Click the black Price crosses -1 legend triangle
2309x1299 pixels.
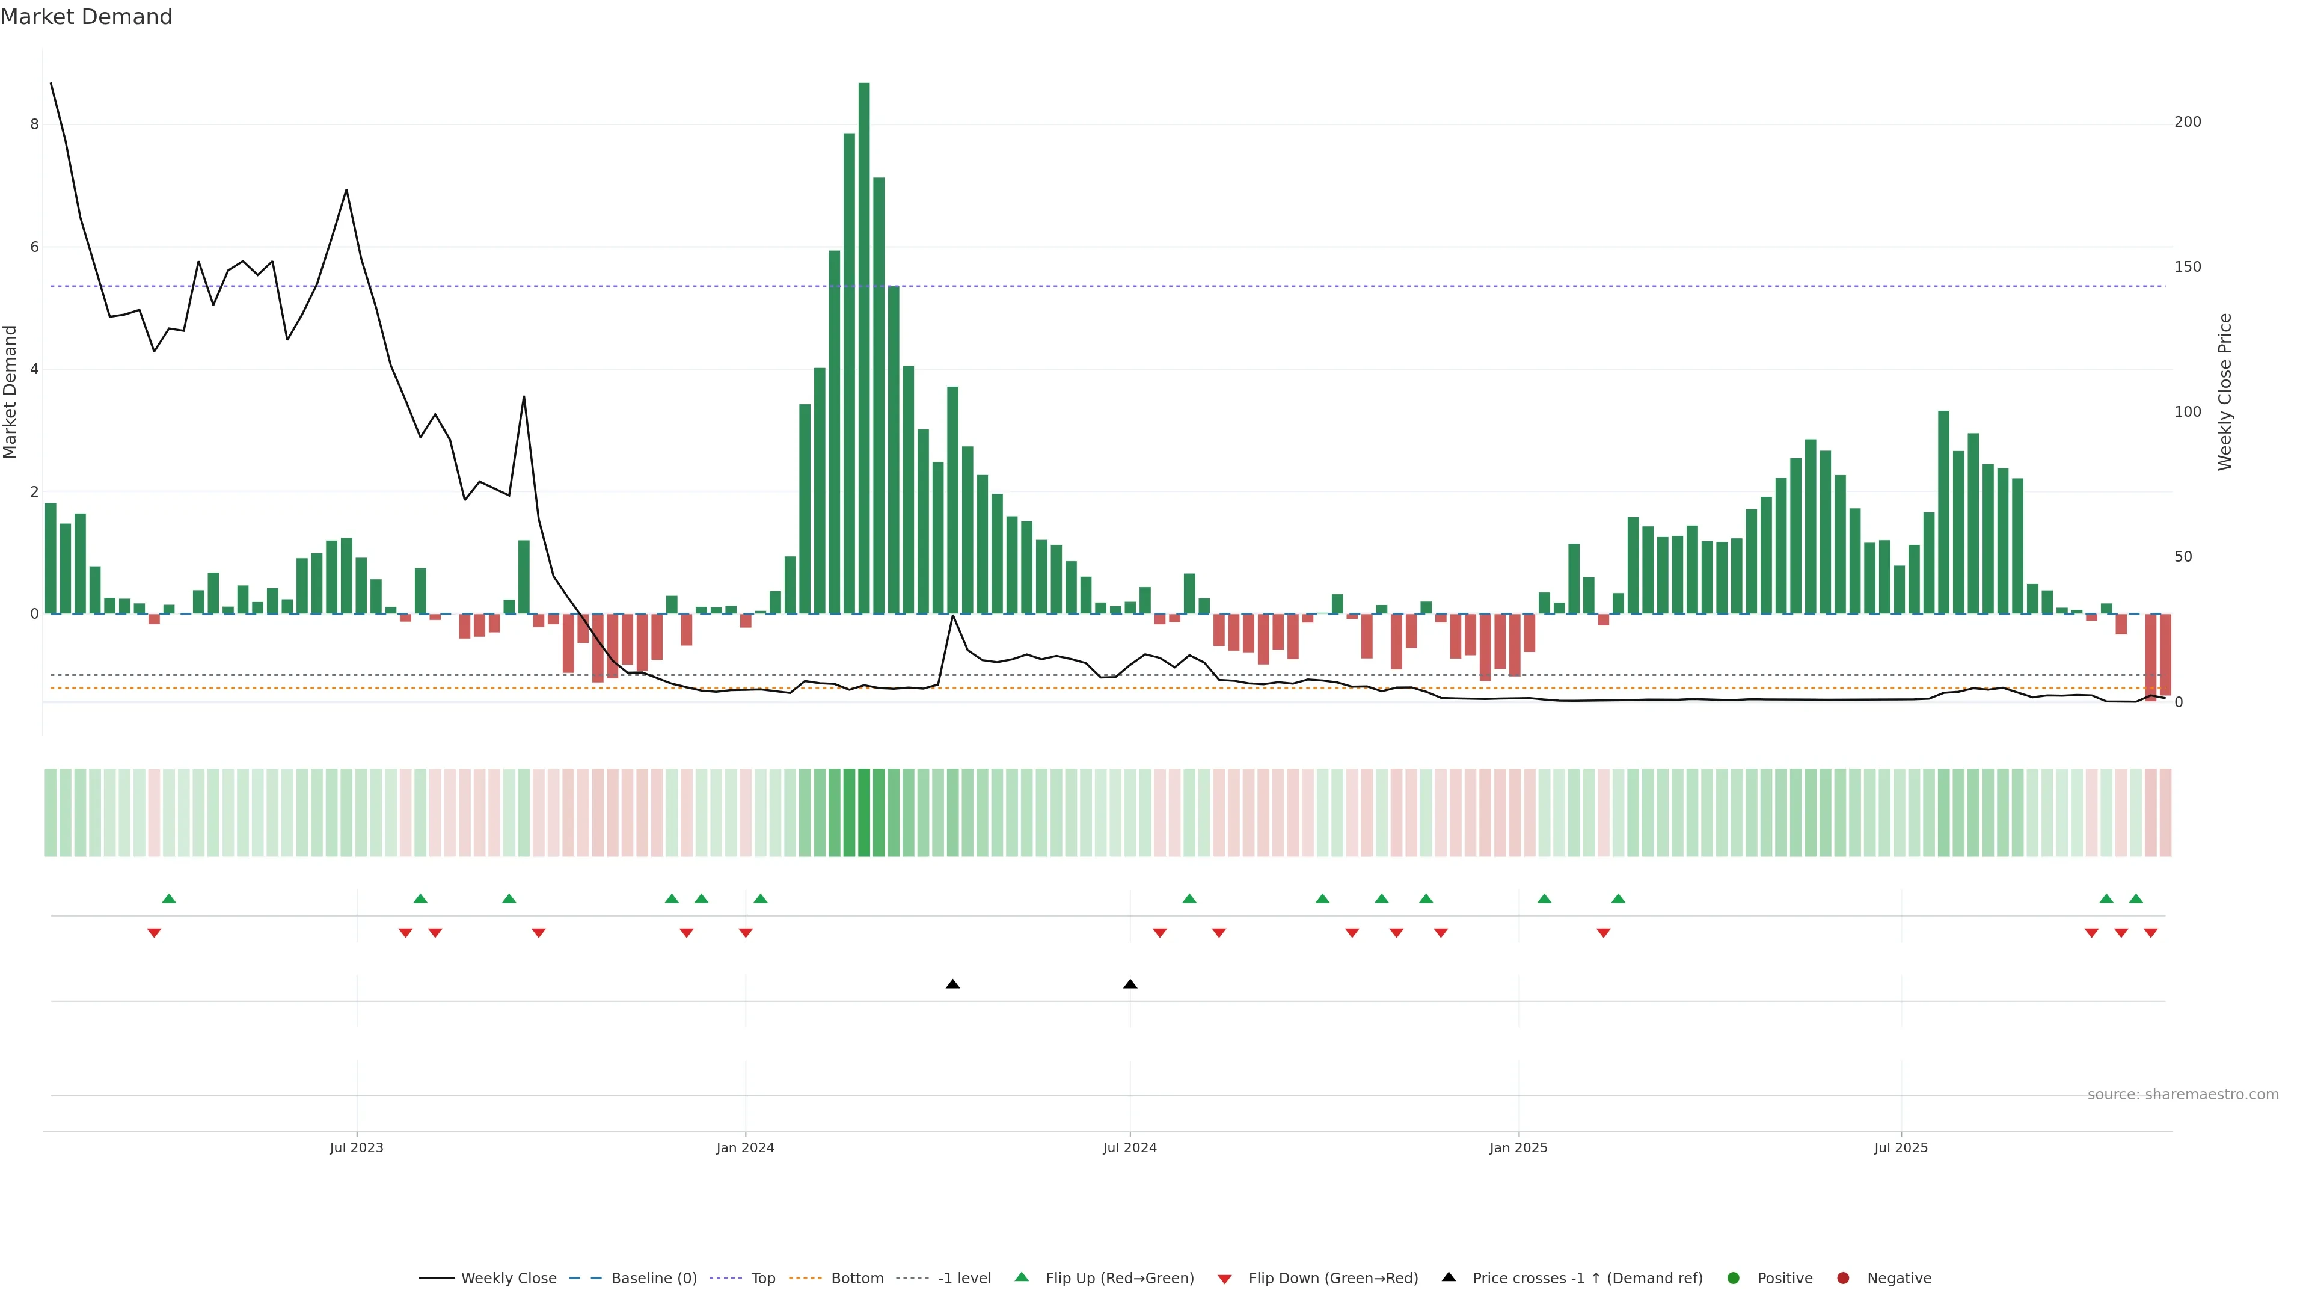(1449, 1277)
